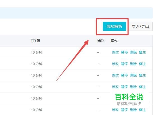Image resolution: width=156 pixels, height=115 pixels.
Task: Click the TTL值 column header
Action: coord(36,41)
